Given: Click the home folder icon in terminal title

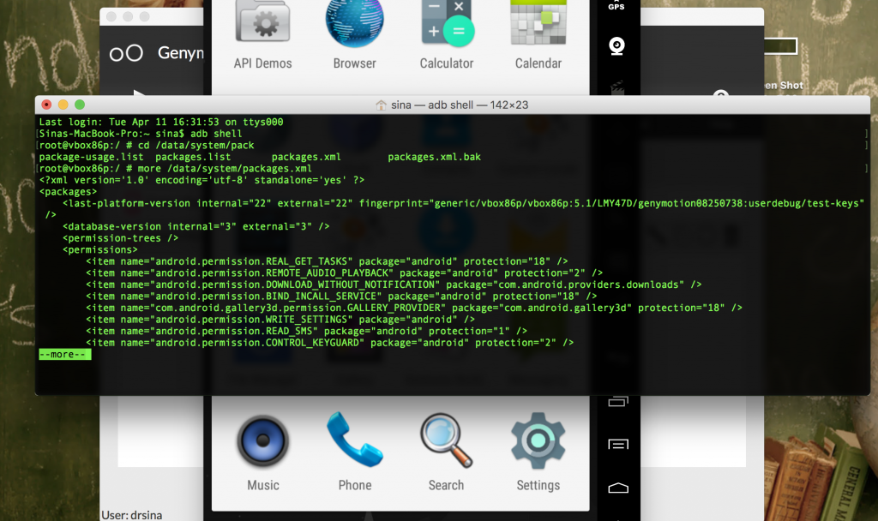Looking at the screenshot, I should point(381,105).
